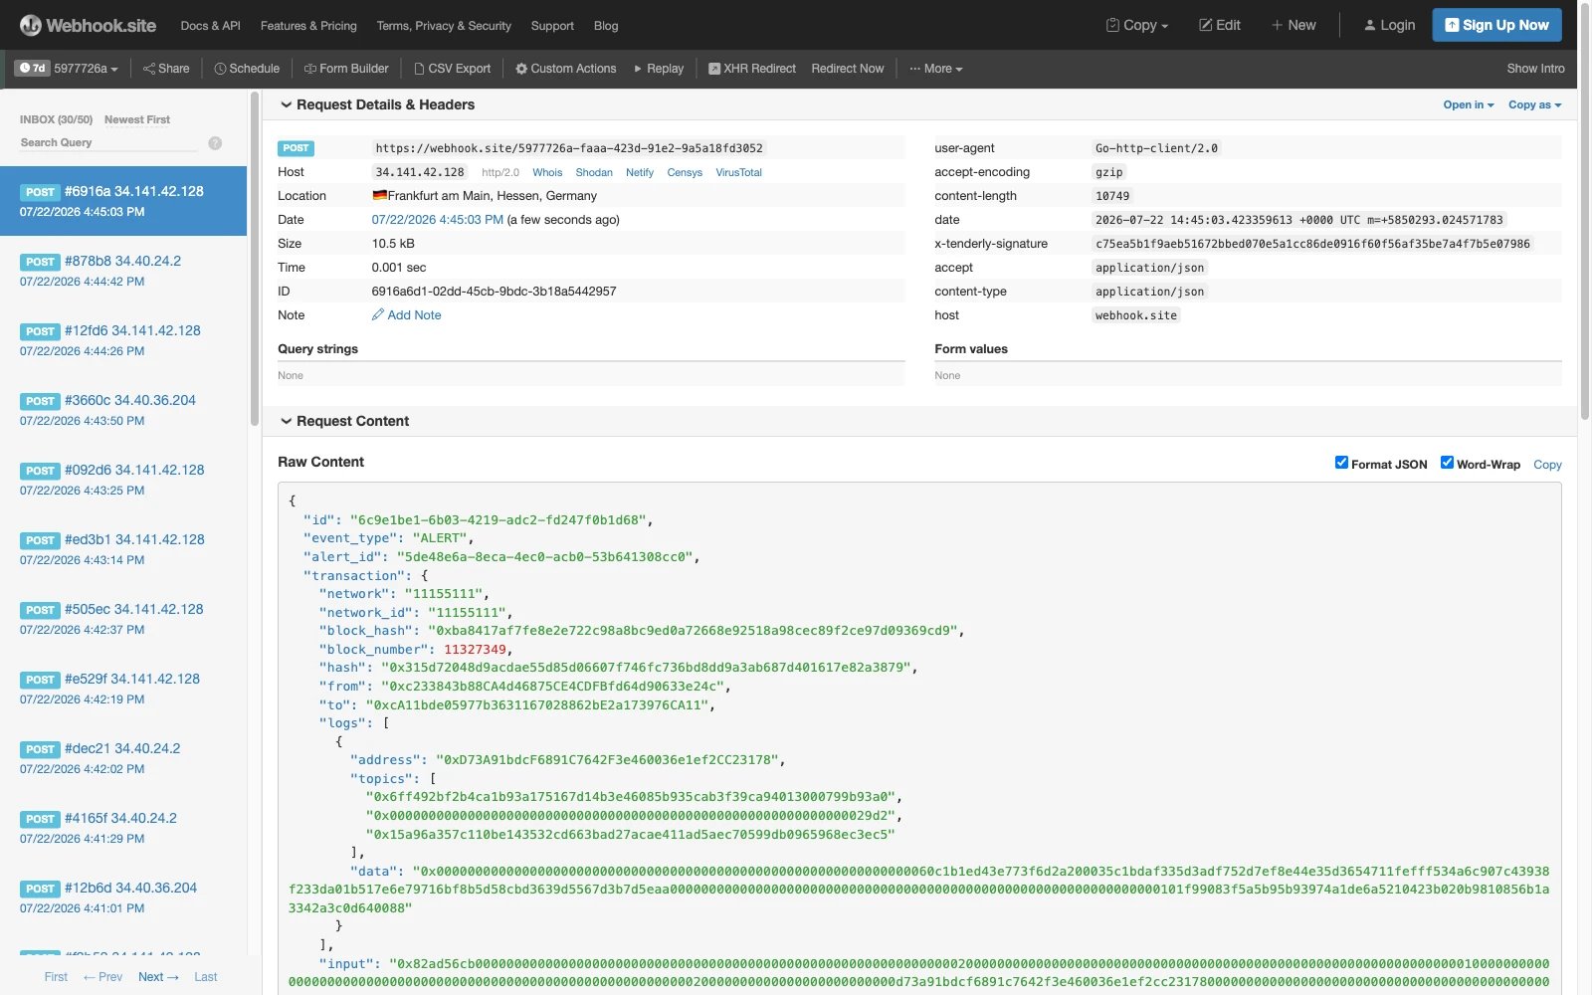
Task: Select request #878b8 34.40.24.2
Action: (123, 271)
